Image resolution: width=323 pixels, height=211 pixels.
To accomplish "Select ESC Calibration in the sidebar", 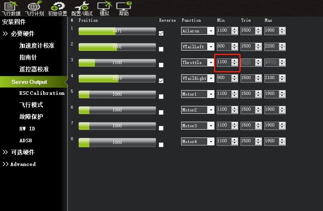I will pyautogui.click(x=42, y=93).
